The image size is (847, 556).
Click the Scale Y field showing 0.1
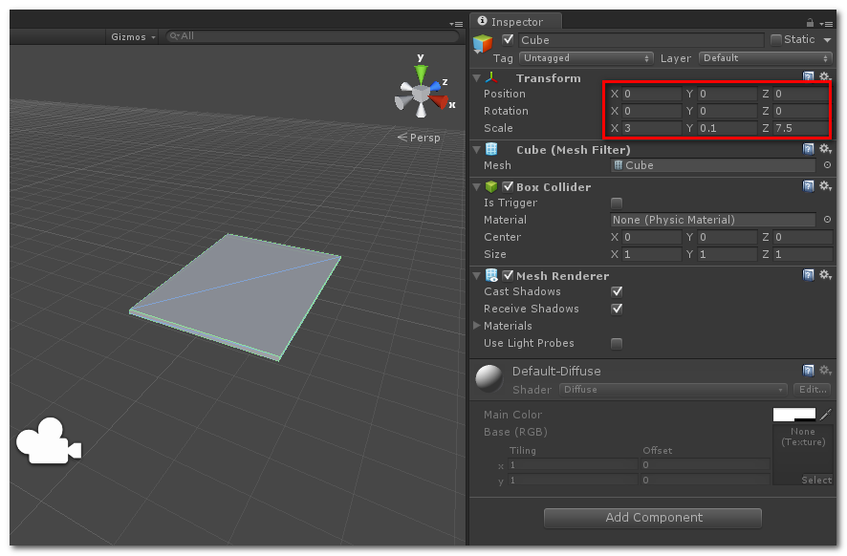(727, 128)
